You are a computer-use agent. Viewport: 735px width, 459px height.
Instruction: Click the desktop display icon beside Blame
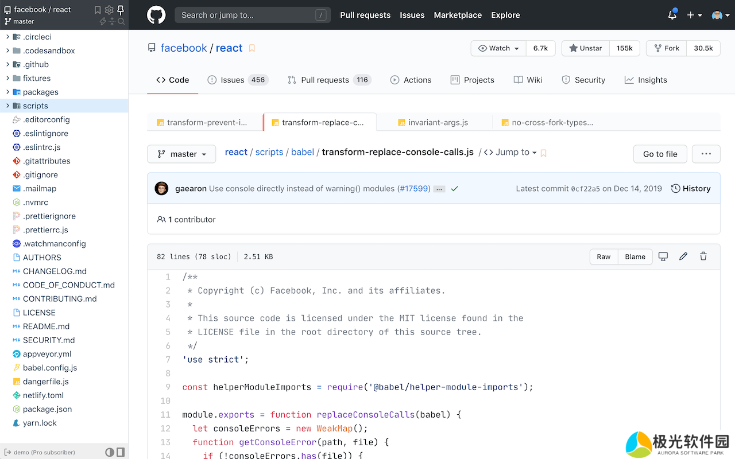663,256
